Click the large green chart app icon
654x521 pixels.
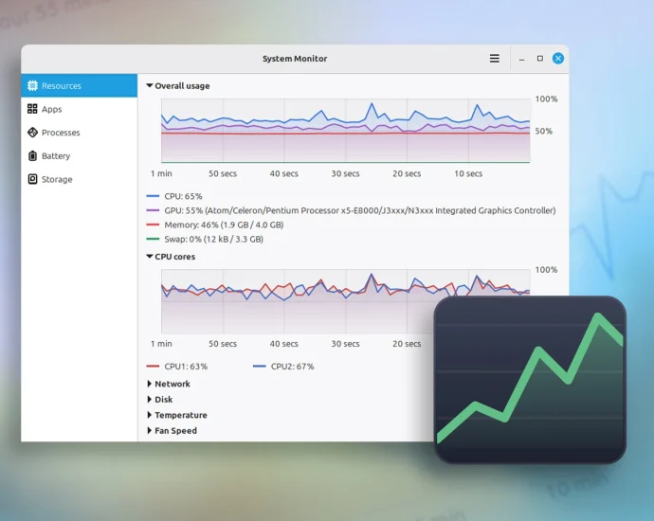(x=530, y=380)
